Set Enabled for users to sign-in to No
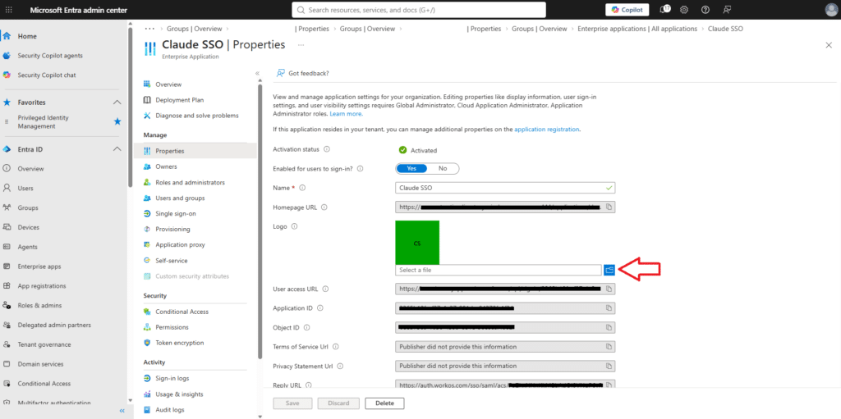The height and width of the screenshot is (419, 841). [x=443, y=168]
